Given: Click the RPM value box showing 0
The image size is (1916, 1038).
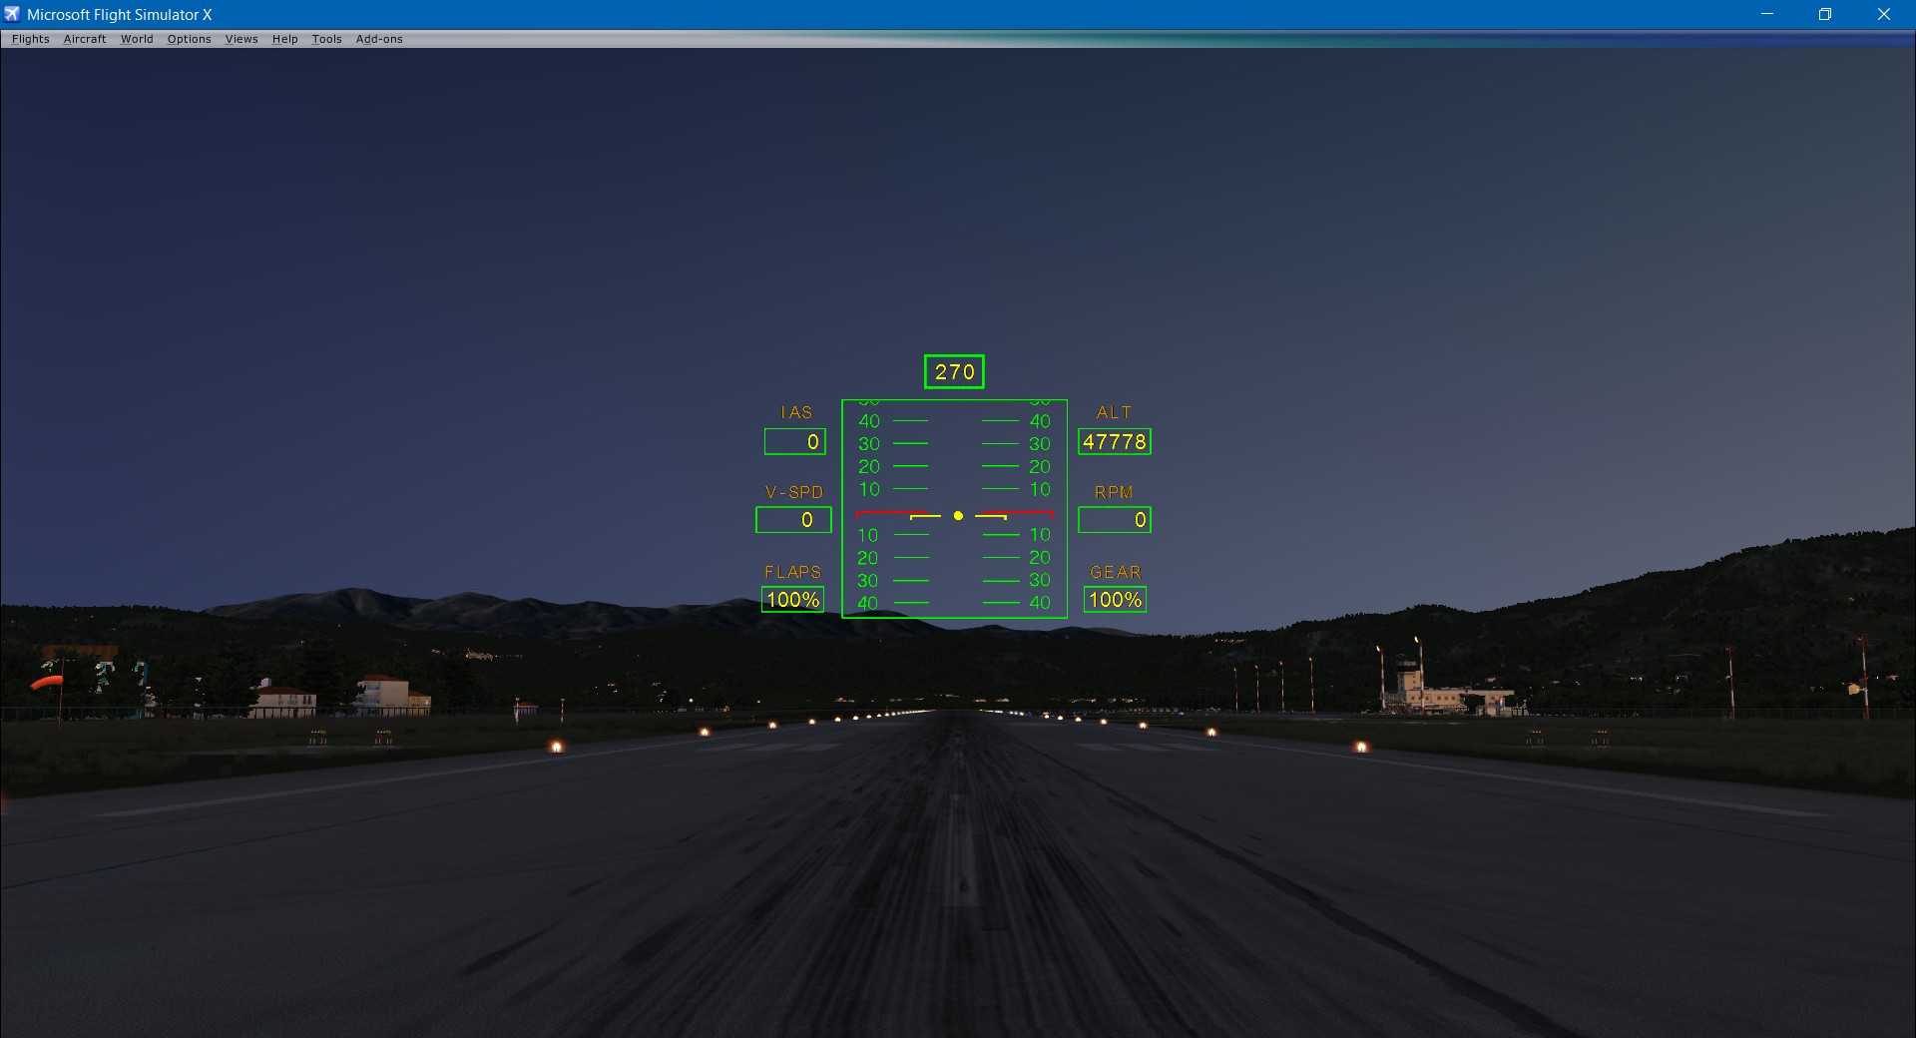Looking at the screenshot, I should (x=1115, y=520).
